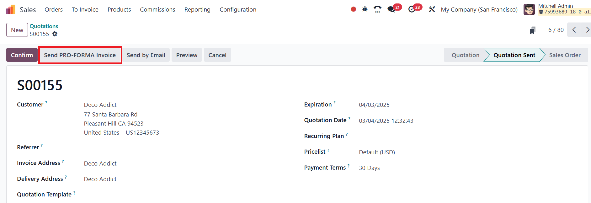591x203 pixels.
Task: Click the Preview button
Action: point(187,55)
